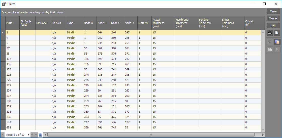Viewport: 282px width, 138px height.
Task: Click Node C cell 715 in plate 146 row
Action: [117, 64]
